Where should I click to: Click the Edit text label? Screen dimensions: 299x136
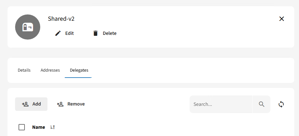(69, 33)
